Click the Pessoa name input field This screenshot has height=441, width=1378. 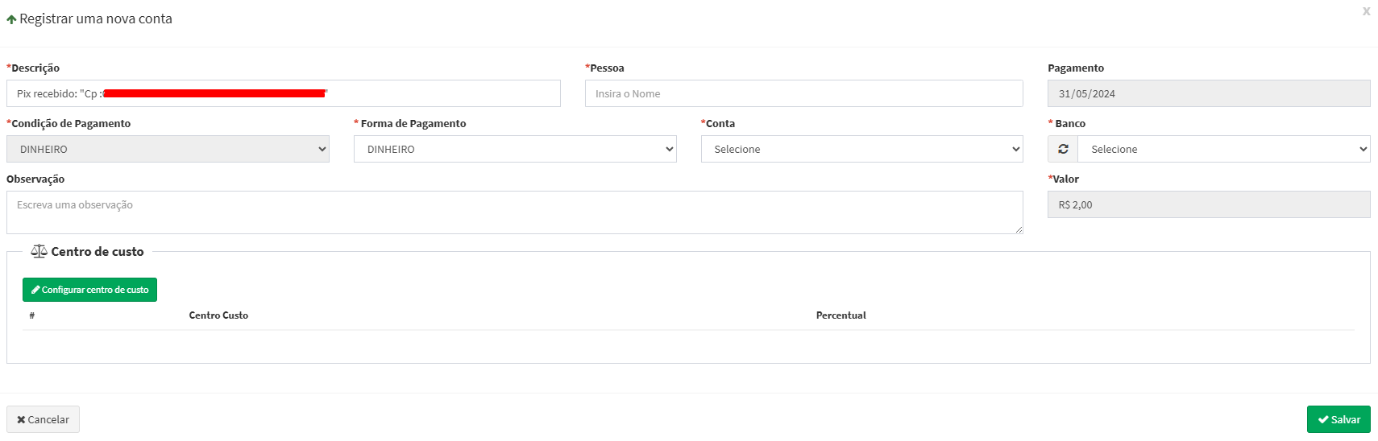coord(803,93)
